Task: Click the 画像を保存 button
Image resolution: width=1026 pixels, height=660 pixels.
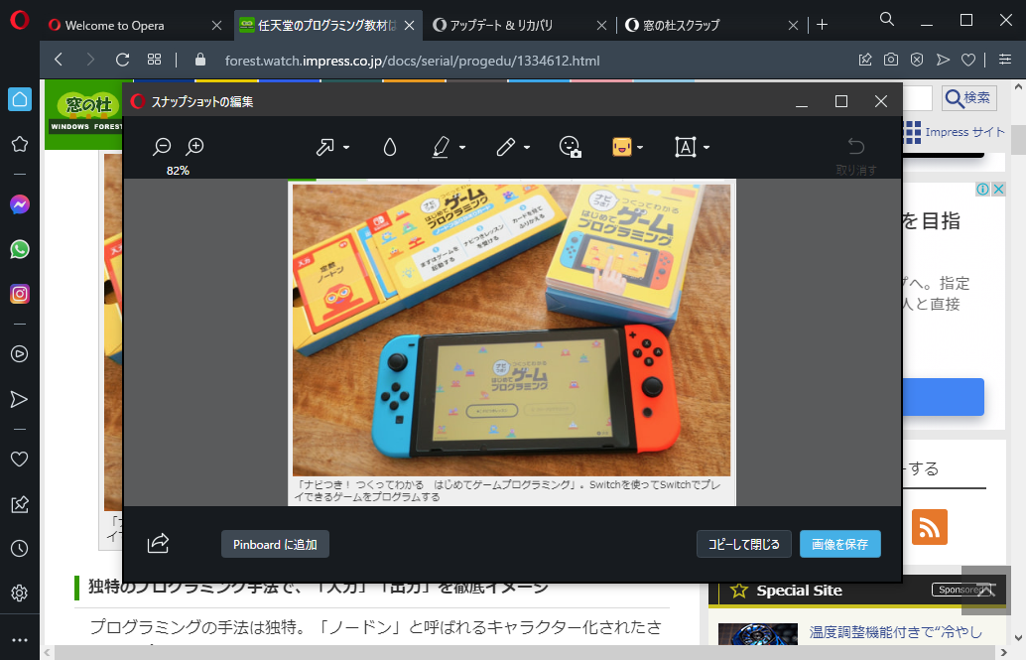Action: pyautogui.click(x=839, y=544)
